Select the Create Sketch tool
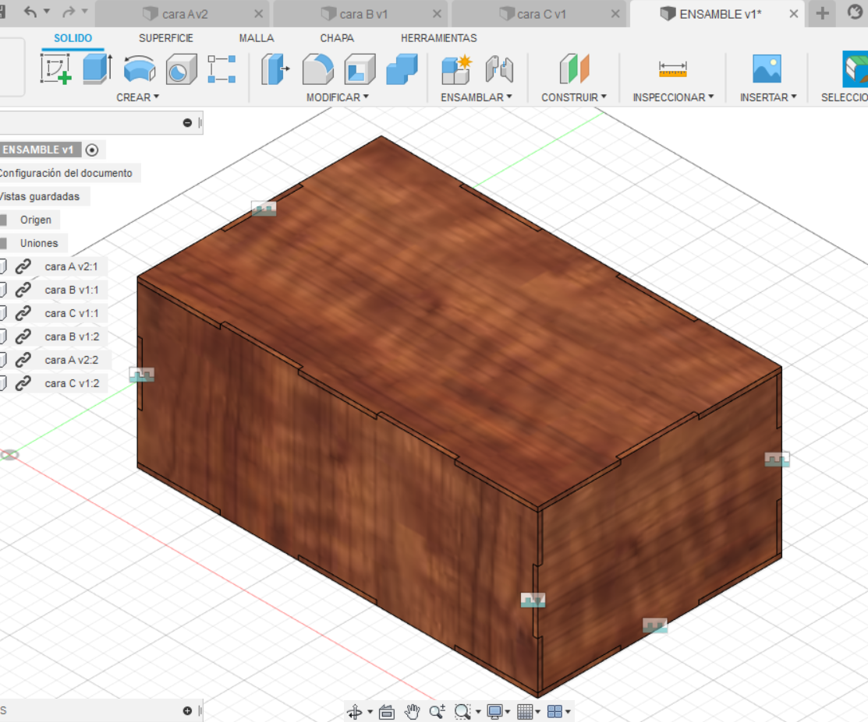The width and height of the screenshot is (868, 722). click(56, 69)
